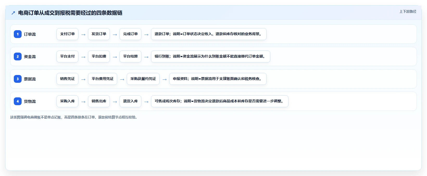Click the number 2 badge for 资金流

coord(18,56)
